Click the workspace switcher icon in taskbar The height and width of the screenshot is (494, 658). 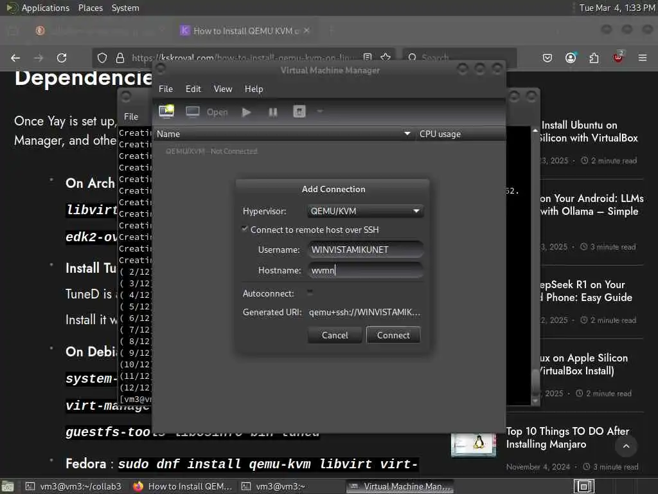tap(583, 486)
